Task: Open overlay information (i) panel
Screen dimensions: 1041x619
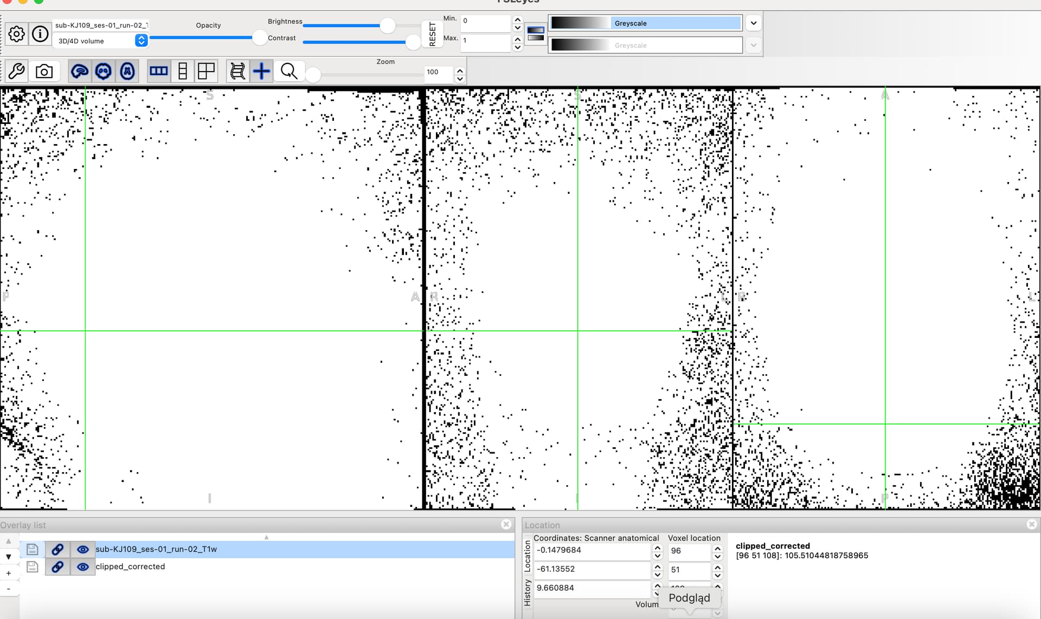Action: pos(40,34)
